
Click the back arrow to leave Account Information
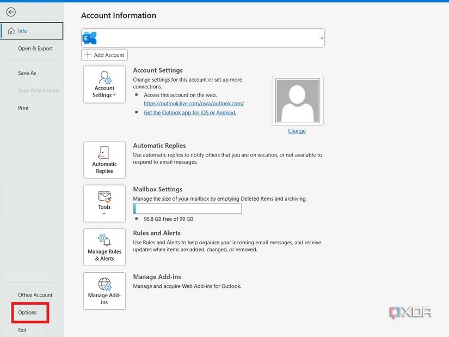[11, 11]
